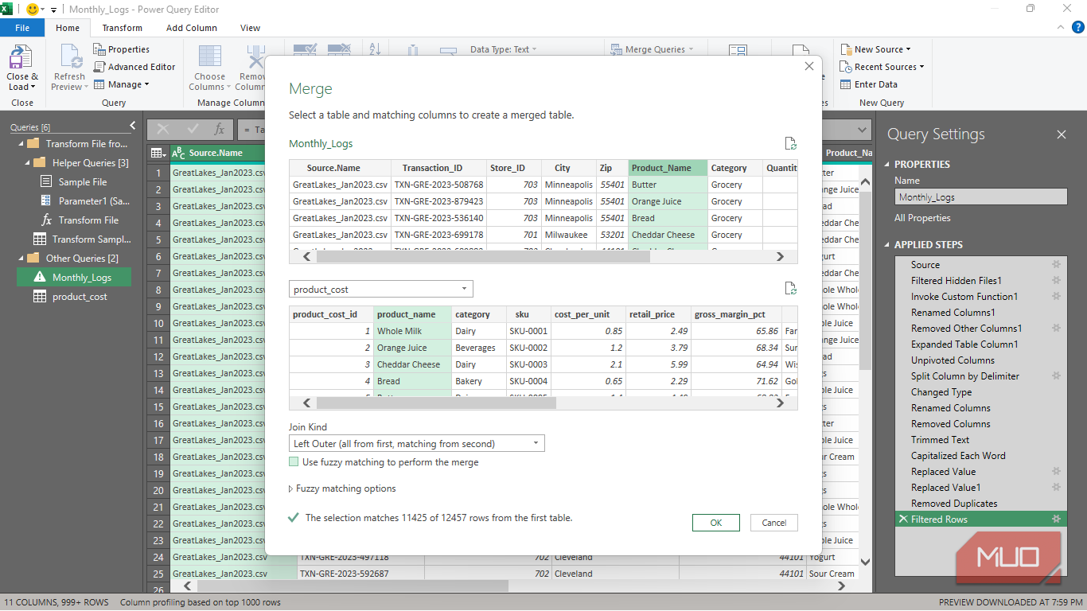Viewport: 1087px width, 611px height.
Task: Enable fuzzy matching checkbox
Action: click(294, 461)
